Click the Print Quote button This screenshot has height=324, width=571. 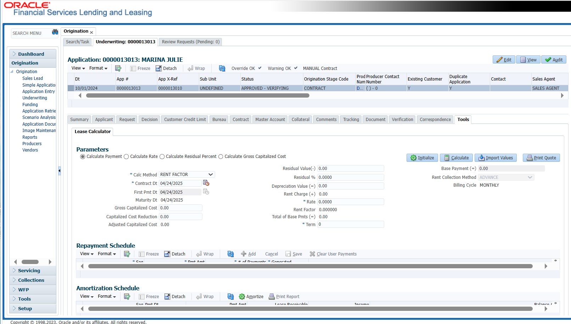[541, 158]
